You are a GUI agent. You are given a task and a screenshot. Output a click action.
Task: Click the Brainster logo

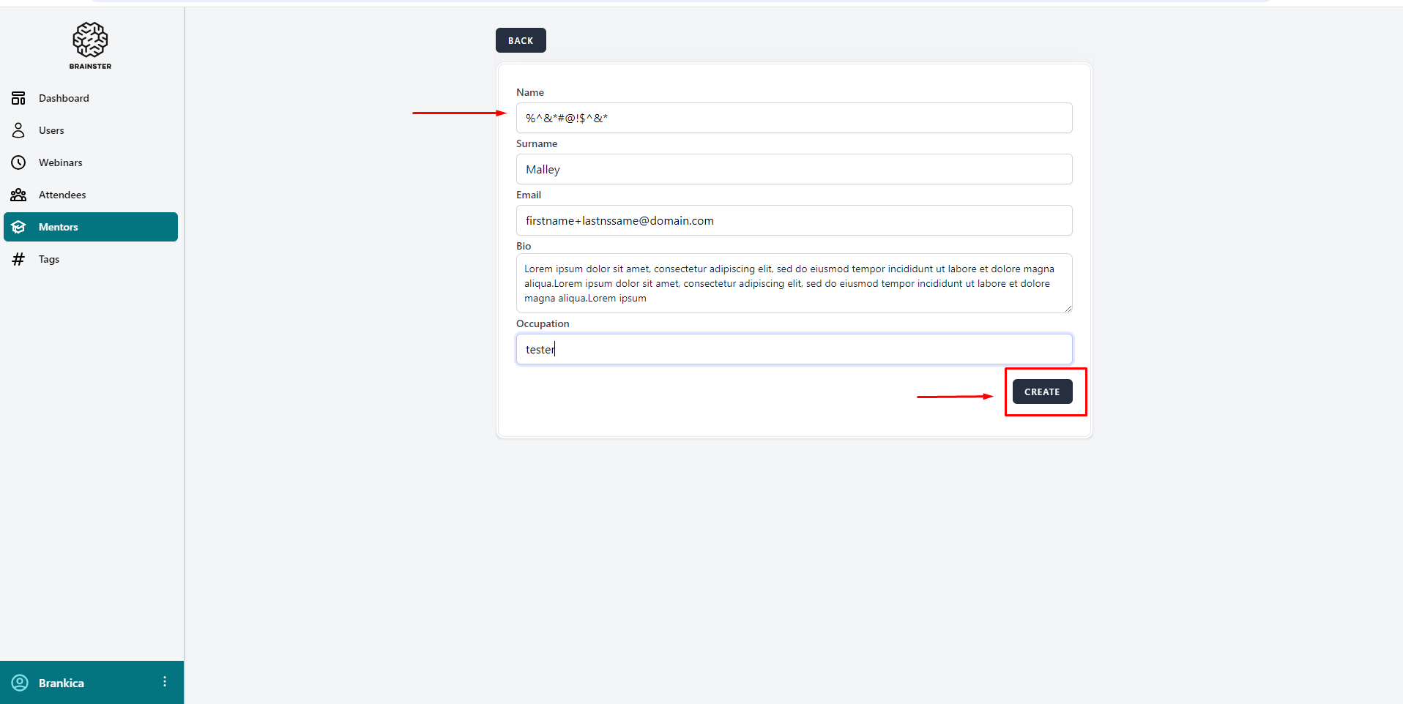[x=90, y=45]
